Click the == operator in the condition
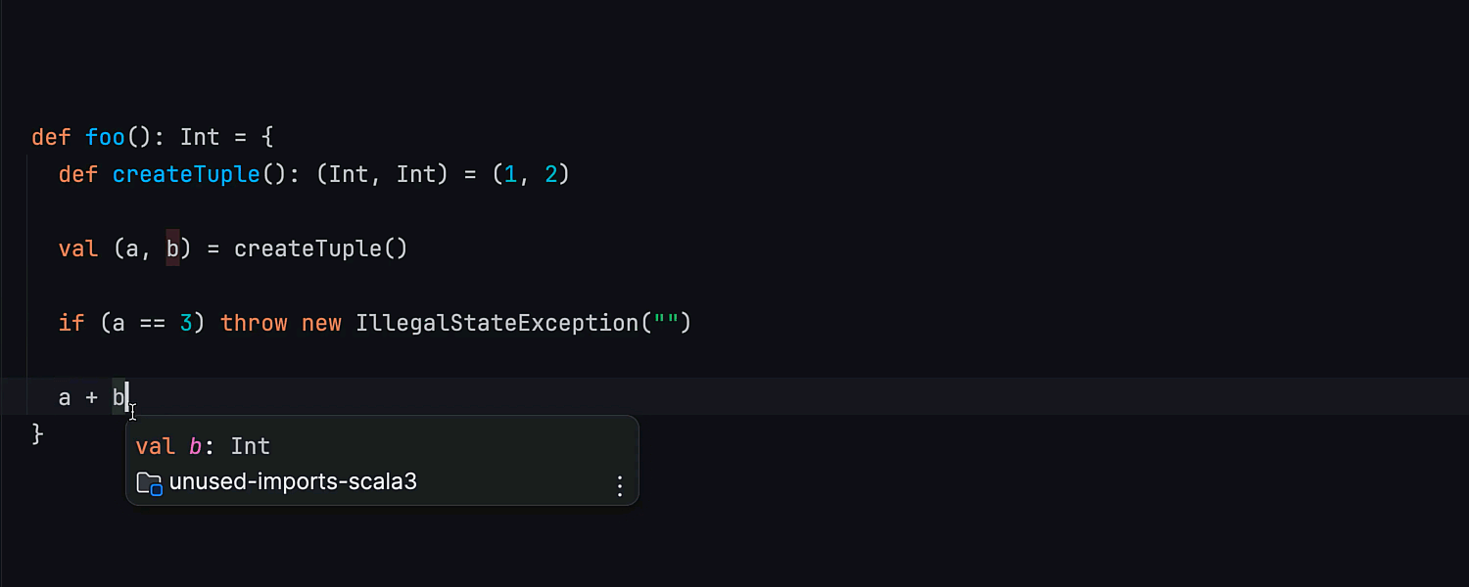Image resolution: width=1469 pixels, height=587 pixels. pyautogui.click(x=152, y=323)
